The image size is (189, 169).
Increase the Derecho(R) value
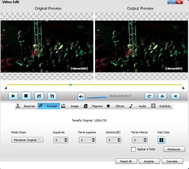(x=119, y=139)
